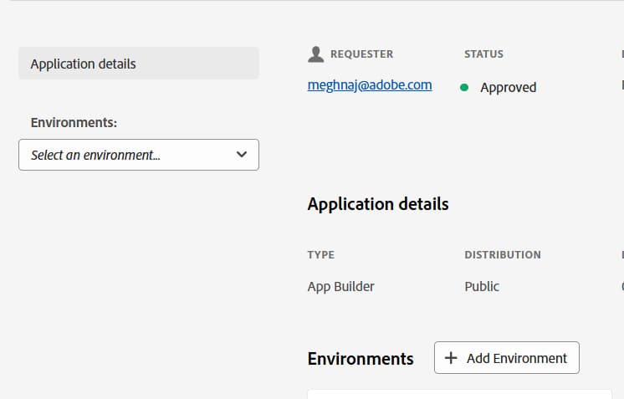Click the Application details section heading
This screenshot has width=624, height=399.
tap(378, 204)
